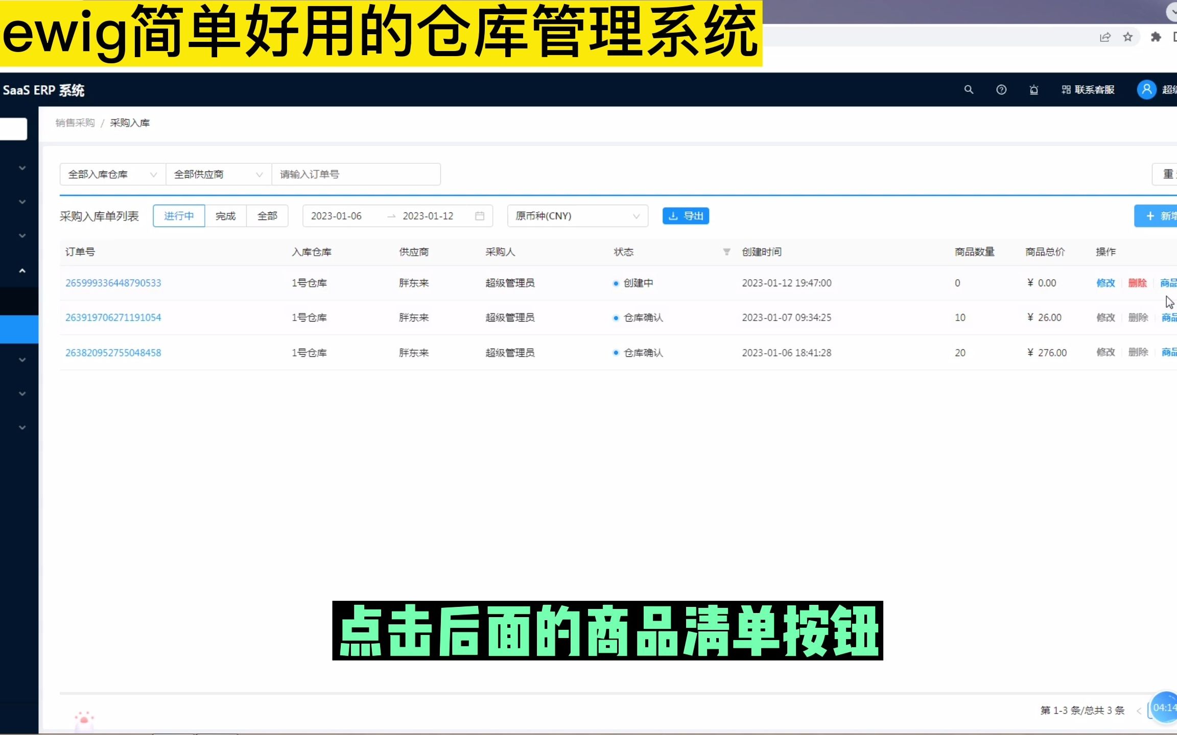Click the plus icon on the 新增 button

coord(1150,216)
